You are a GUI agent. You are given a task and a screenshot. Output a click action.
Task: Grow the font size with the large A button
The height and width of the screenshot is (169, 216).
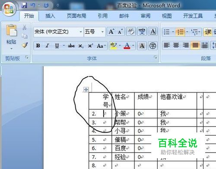111,31
